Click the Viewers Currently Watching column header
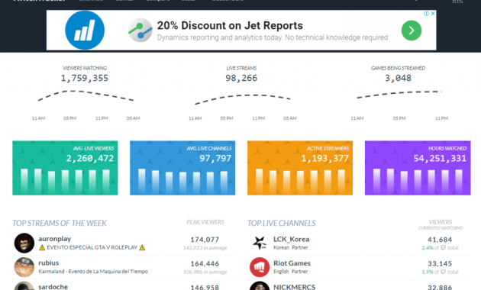Screen dimensions: 481x290 pyautogui.click(x=441, y=224)
